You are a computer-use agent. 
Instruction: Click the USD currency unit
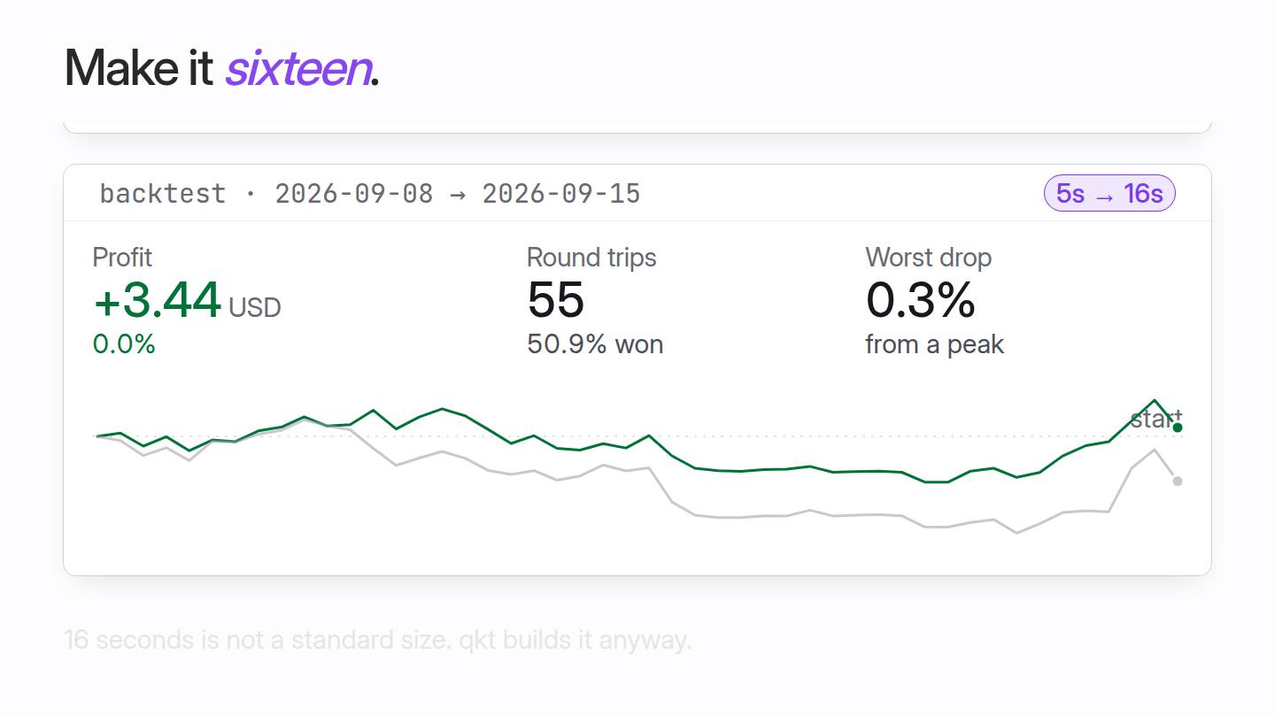coord(255,308)
